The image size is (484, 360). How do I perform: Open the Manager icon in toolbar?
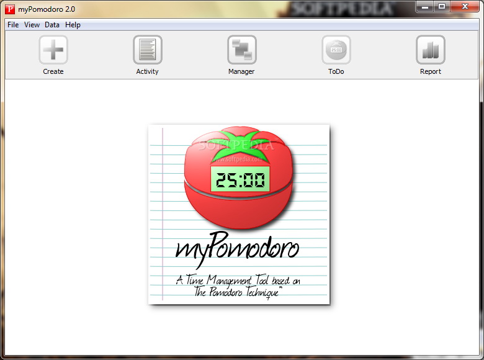pyautogui.click(x=242, y=50)
